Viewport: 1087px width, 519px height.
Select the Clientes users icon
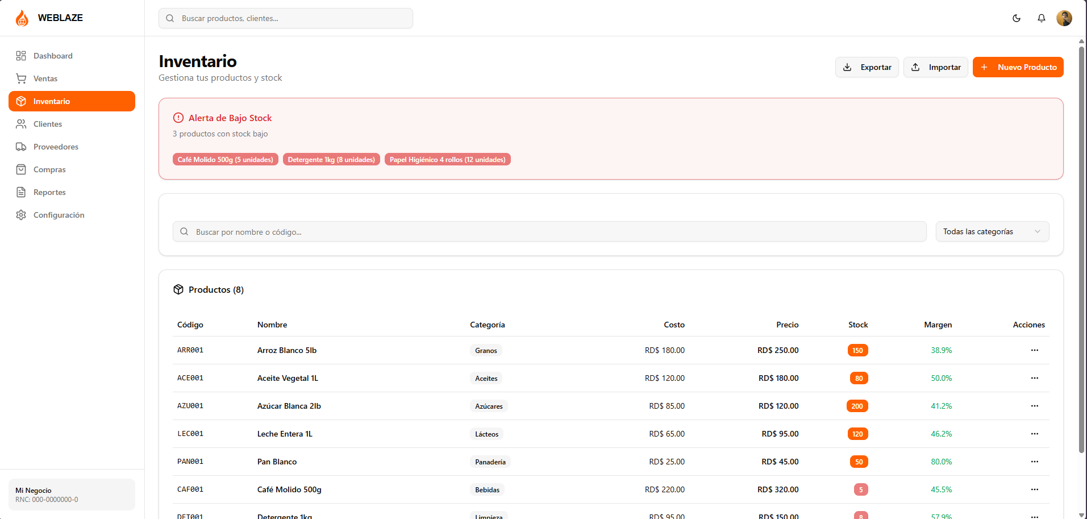21,124
